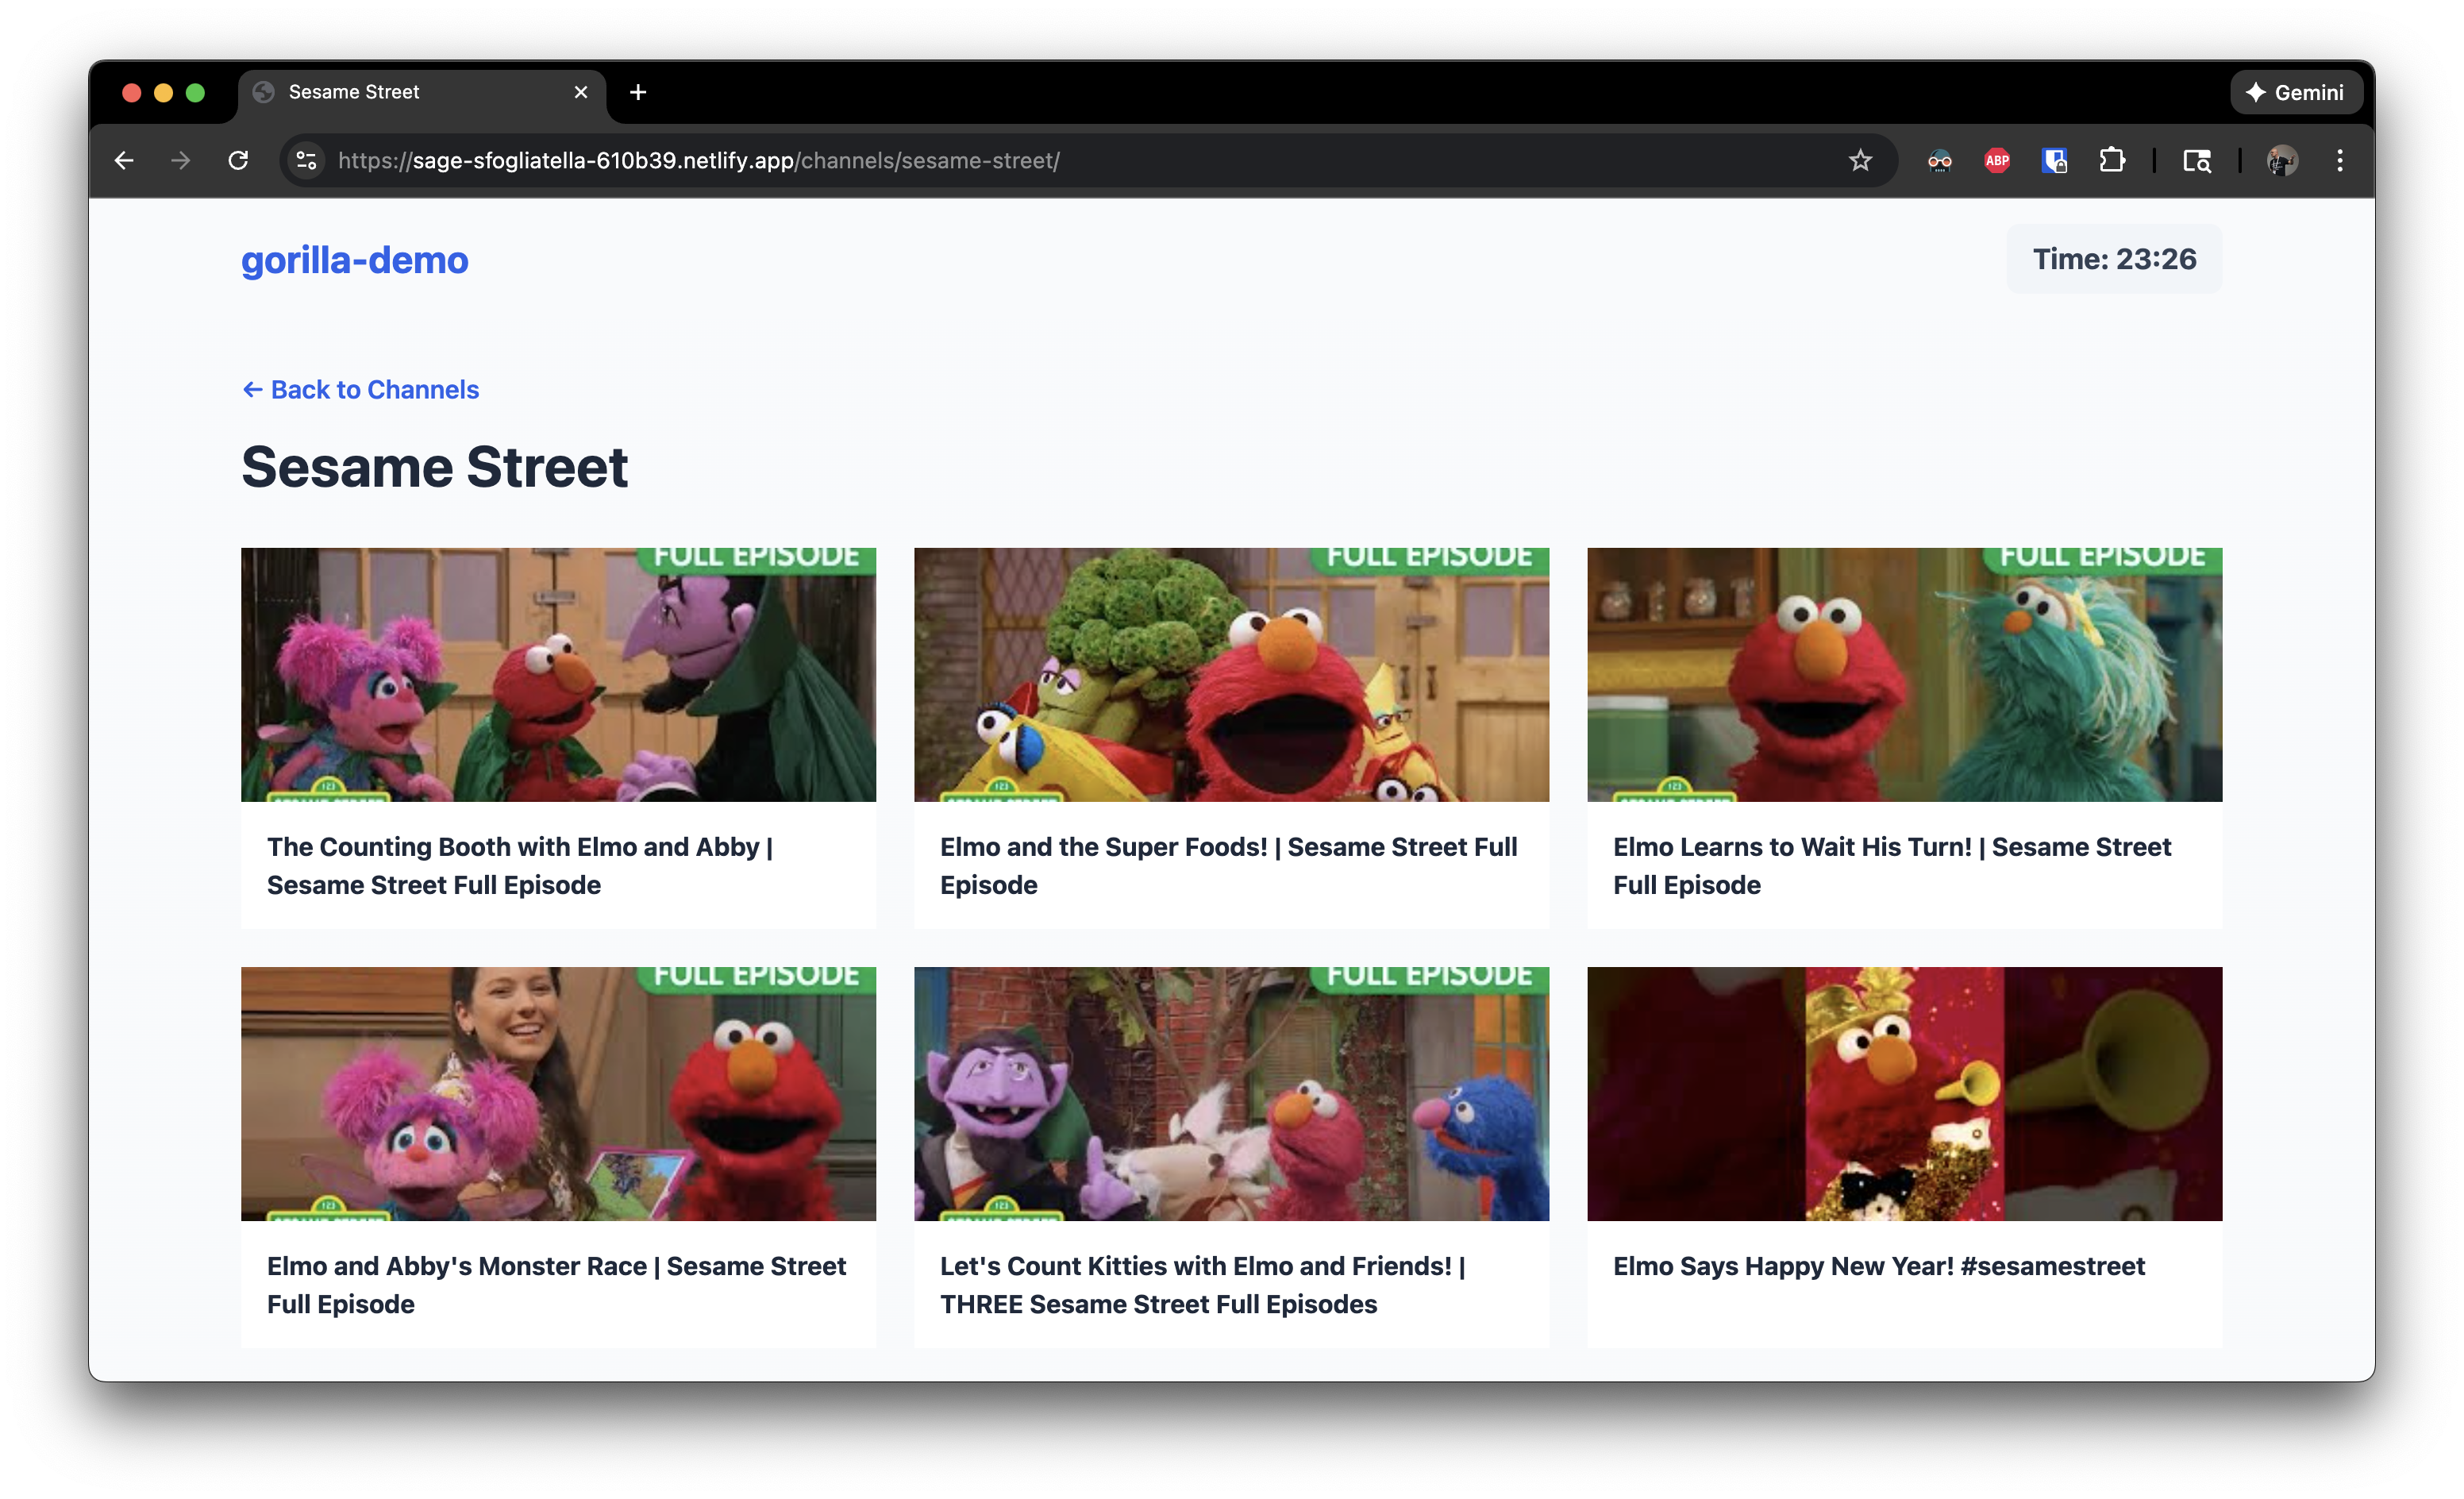
Task: Open Chrome's three-dot menu
Action: [x=2339, y=161]
